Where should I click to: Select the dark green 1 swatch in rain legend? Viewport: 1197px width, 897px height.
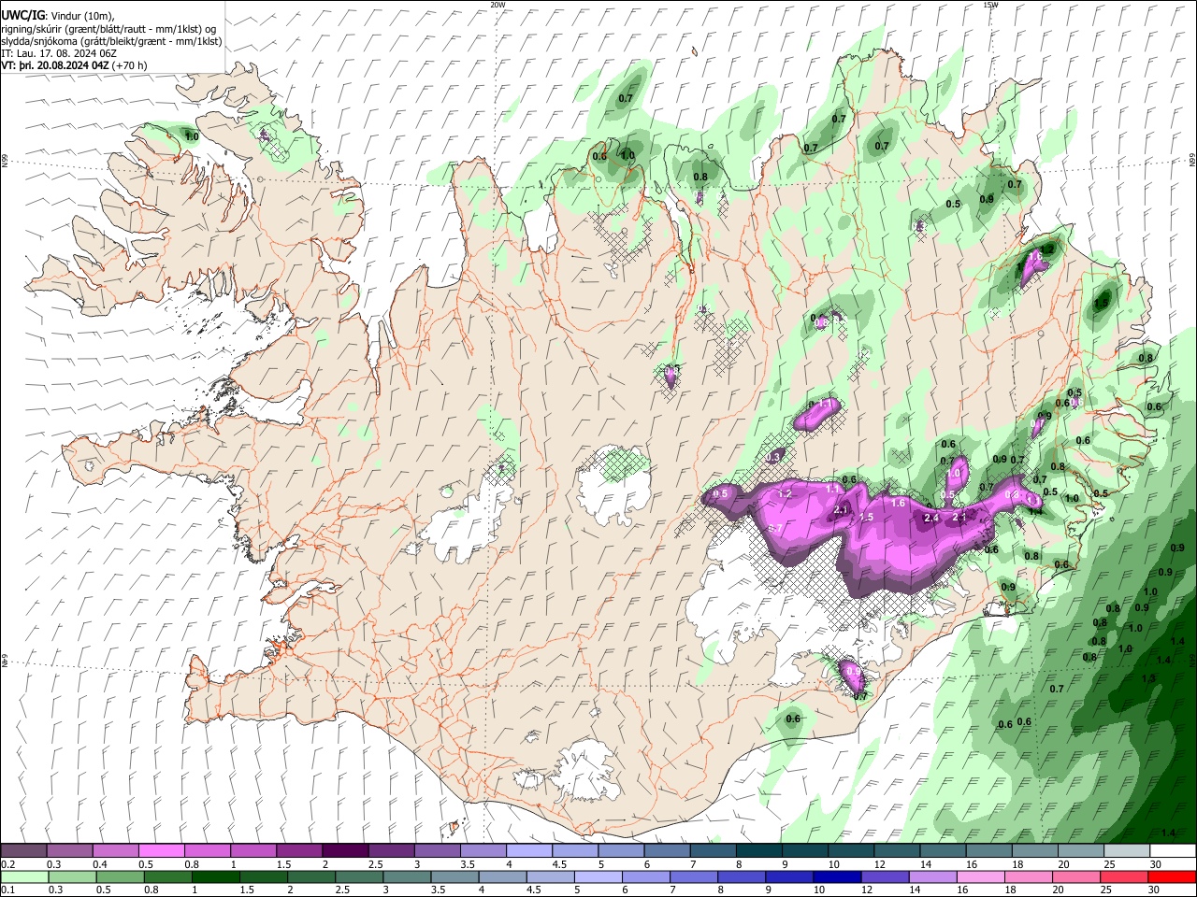pyautogui.click(x=215, y=877)
